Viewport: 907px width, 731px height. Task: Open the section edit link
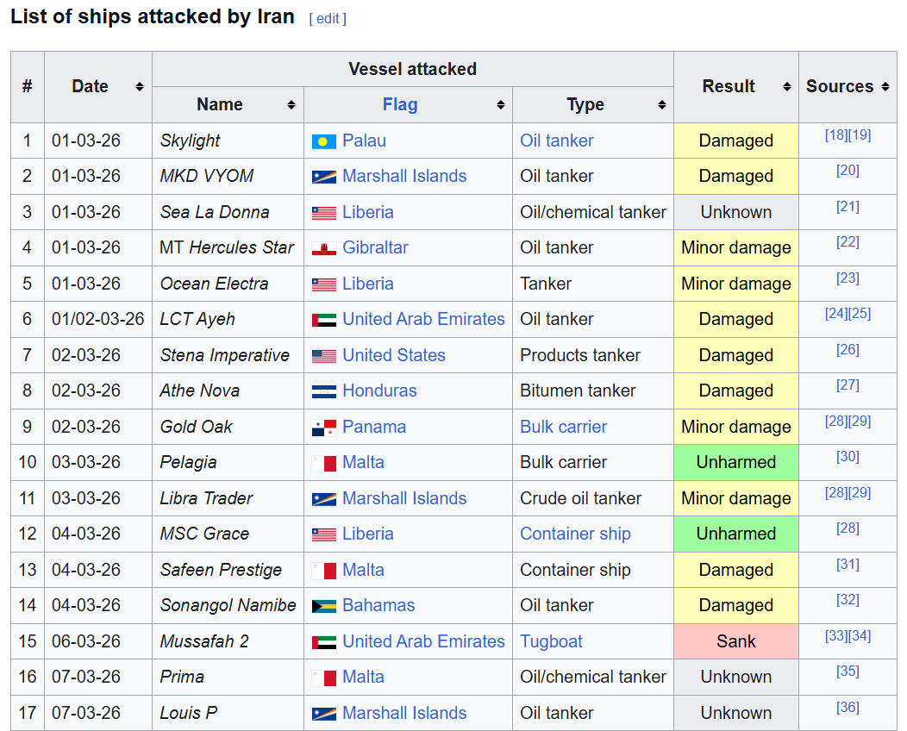(328, 18)
